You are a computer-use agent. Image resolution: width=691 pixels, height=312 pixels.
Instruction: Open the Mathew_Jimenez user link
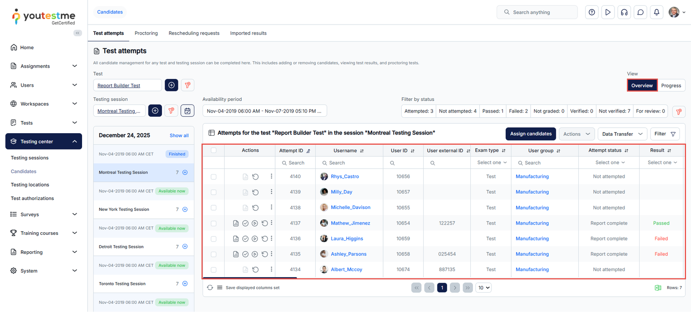click(x=350, y=223)
